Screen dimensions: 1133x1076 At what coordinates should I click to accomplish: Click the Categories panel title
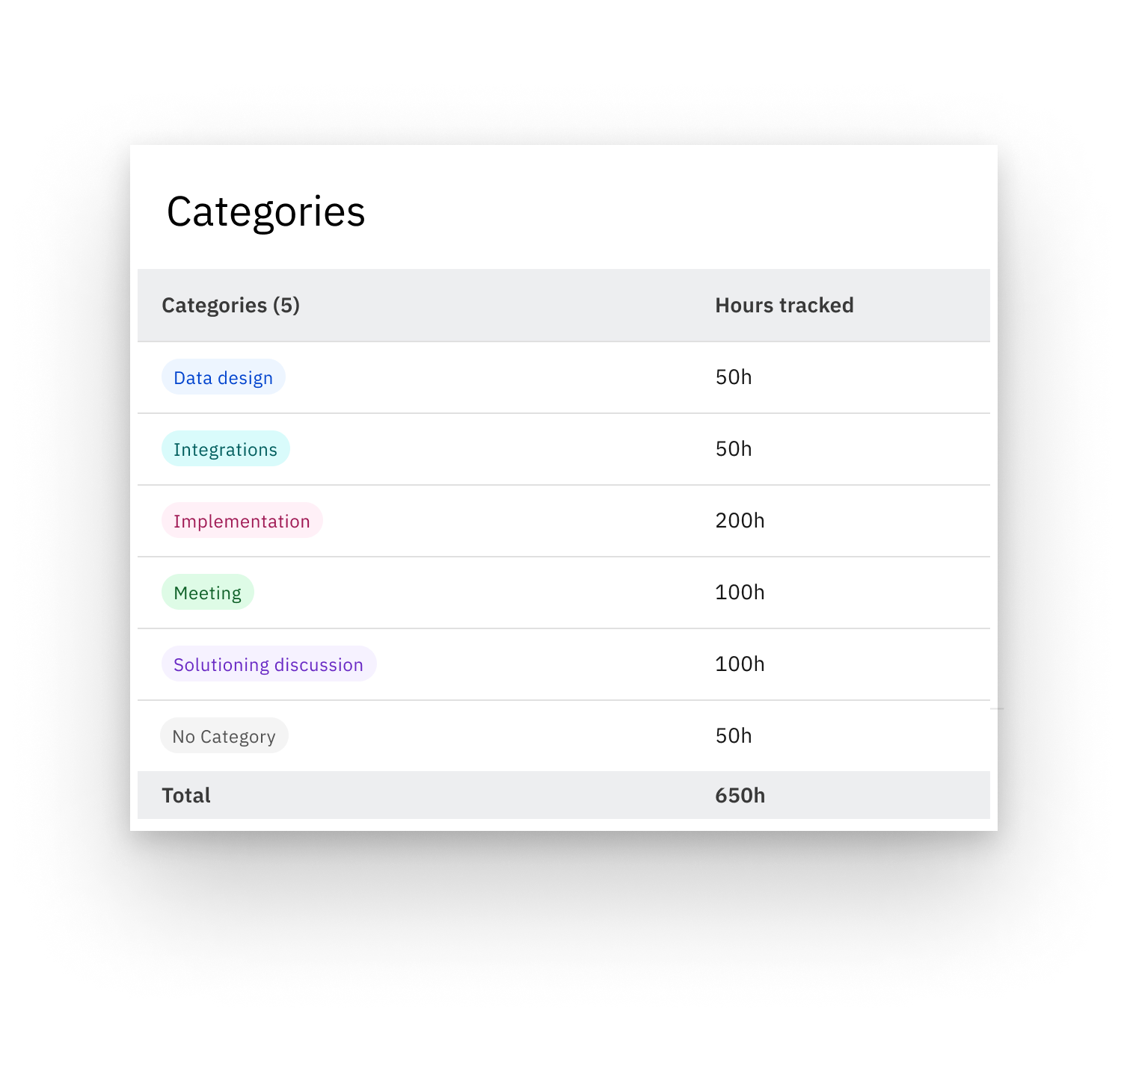(265, 211)
